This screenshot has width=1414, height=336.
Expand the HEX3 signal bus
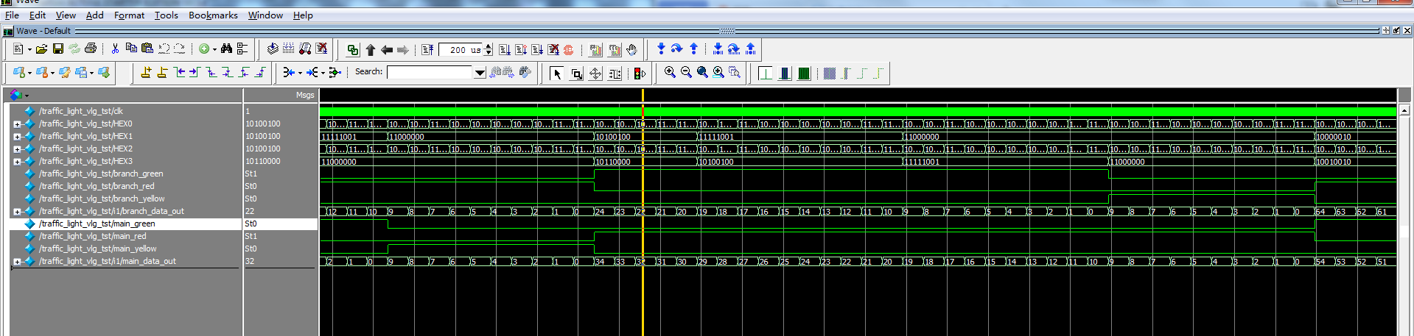[17, 162]
